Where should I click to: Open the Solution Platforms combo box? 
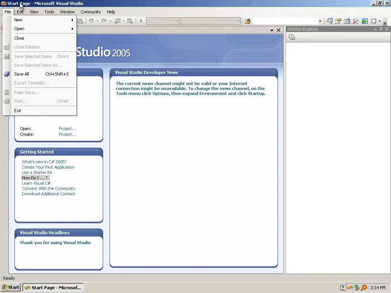[211, 21]
